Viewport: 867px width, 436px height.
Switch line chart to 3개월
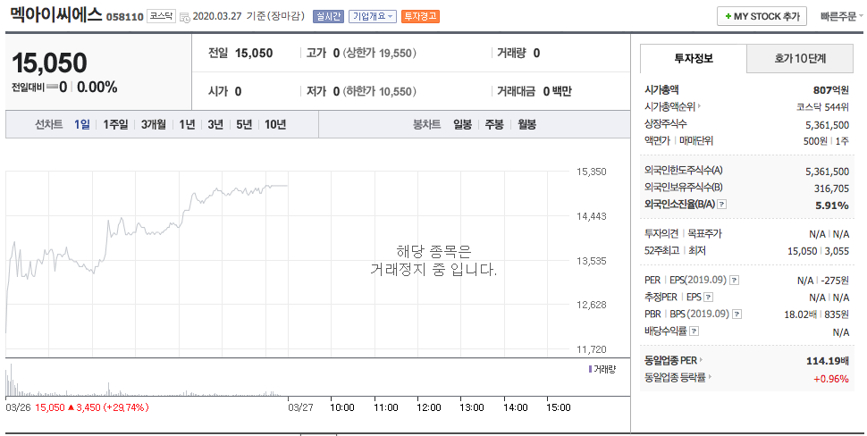pyautogui.click(x=153, y=124)
